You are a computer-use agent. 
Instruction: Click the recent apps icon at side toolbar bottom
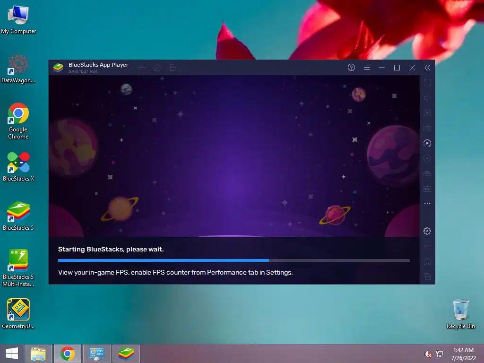pos(427,277)
